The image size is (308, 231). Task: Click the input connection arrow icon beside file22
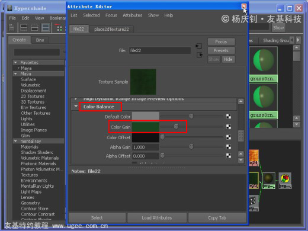199,46
